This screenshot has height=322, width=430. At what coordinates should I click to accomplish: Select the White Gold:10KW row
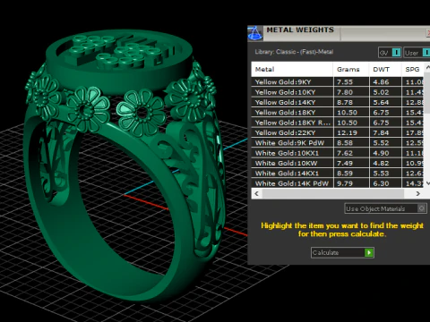pos(338,163)
